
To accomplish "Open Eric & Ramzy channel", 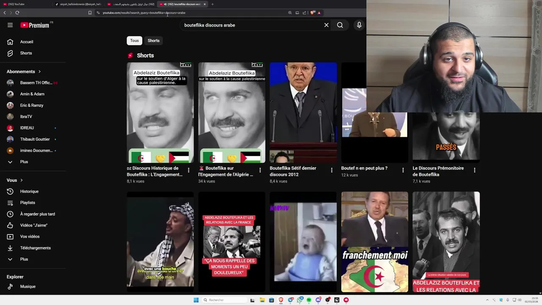I will tap(32, 105).
